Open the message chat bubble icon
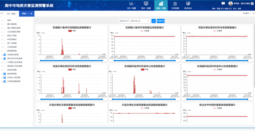 223,3
